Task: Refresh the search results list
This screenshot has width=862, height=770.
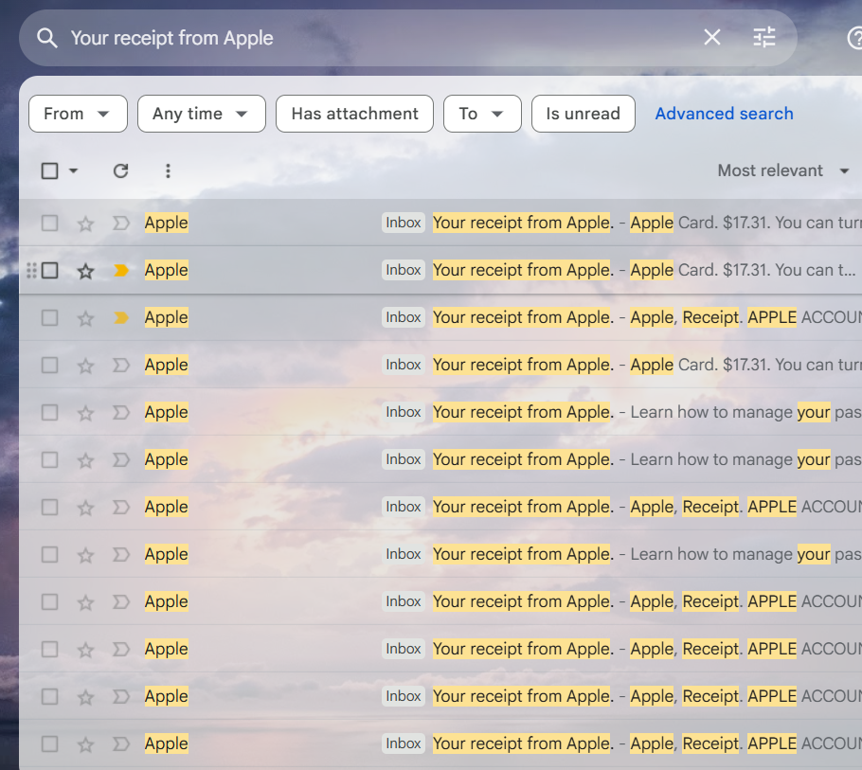Action: point(120,170)
